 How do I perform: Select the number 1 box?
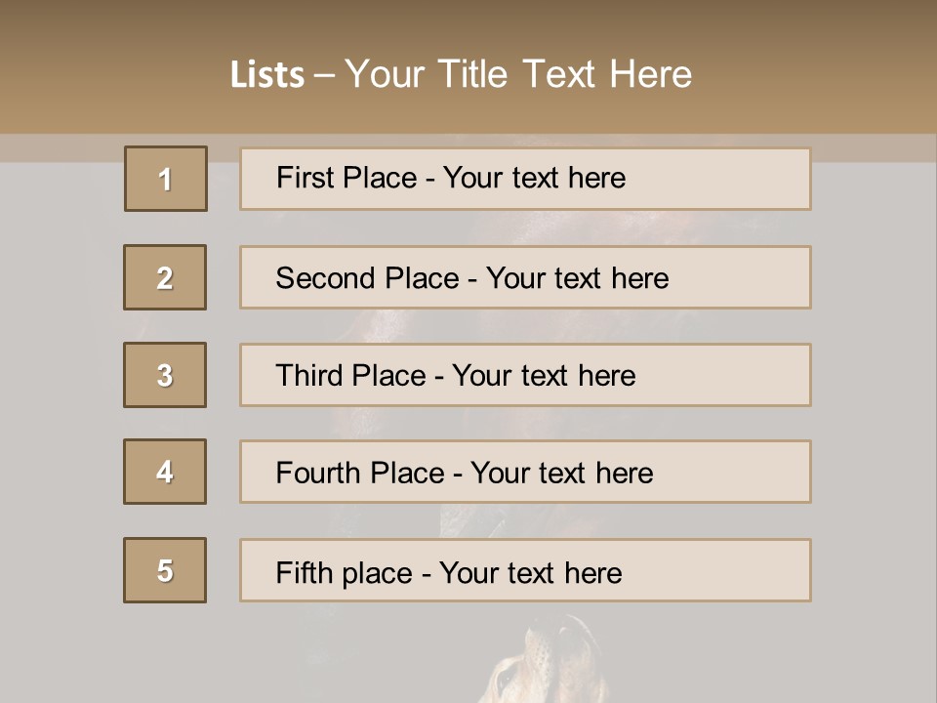(166, 178)
